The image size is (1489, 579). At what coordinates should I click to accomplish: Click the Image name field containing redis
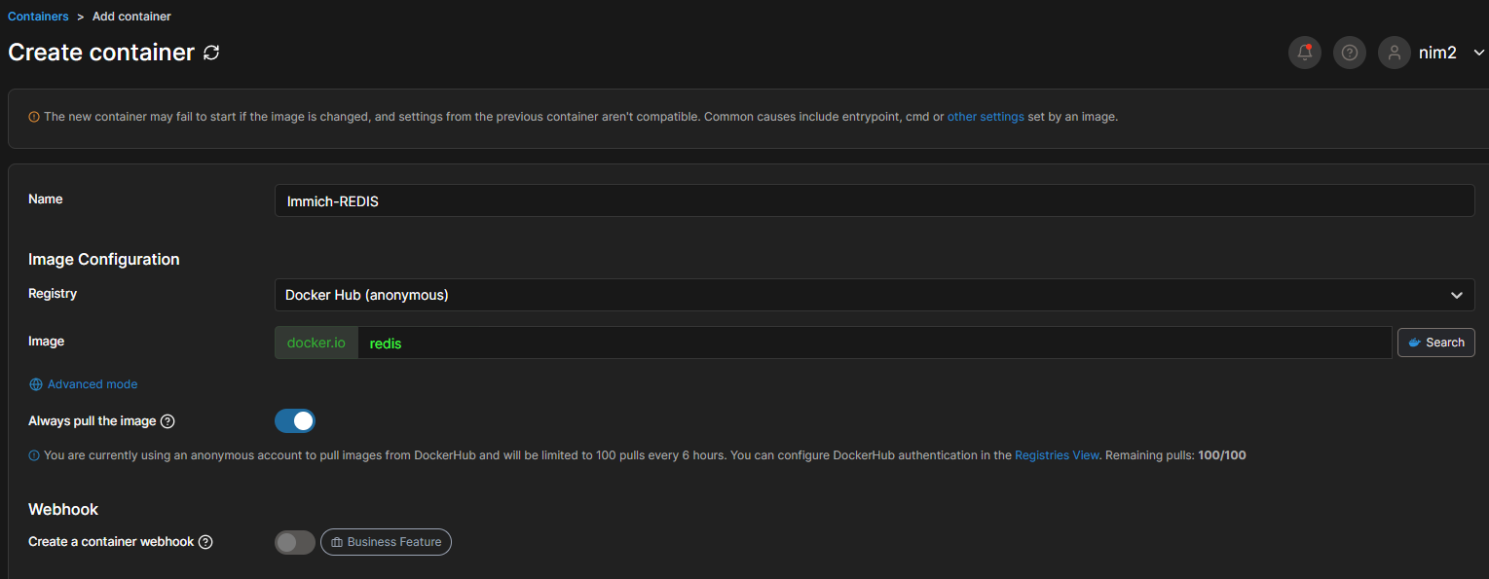pos(874,343)
